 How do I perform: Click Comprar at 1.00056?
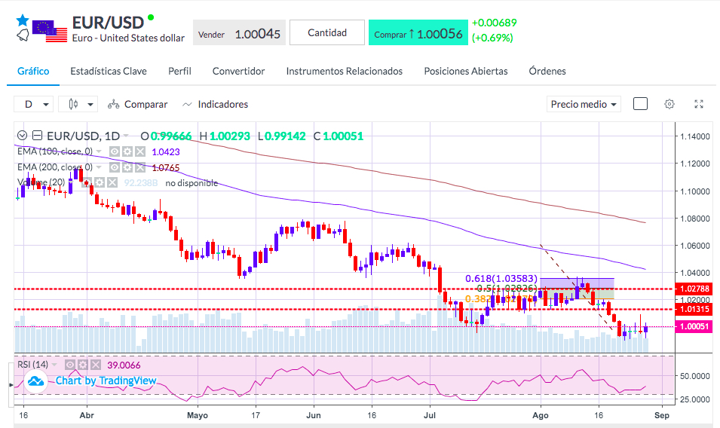[418, 32]
